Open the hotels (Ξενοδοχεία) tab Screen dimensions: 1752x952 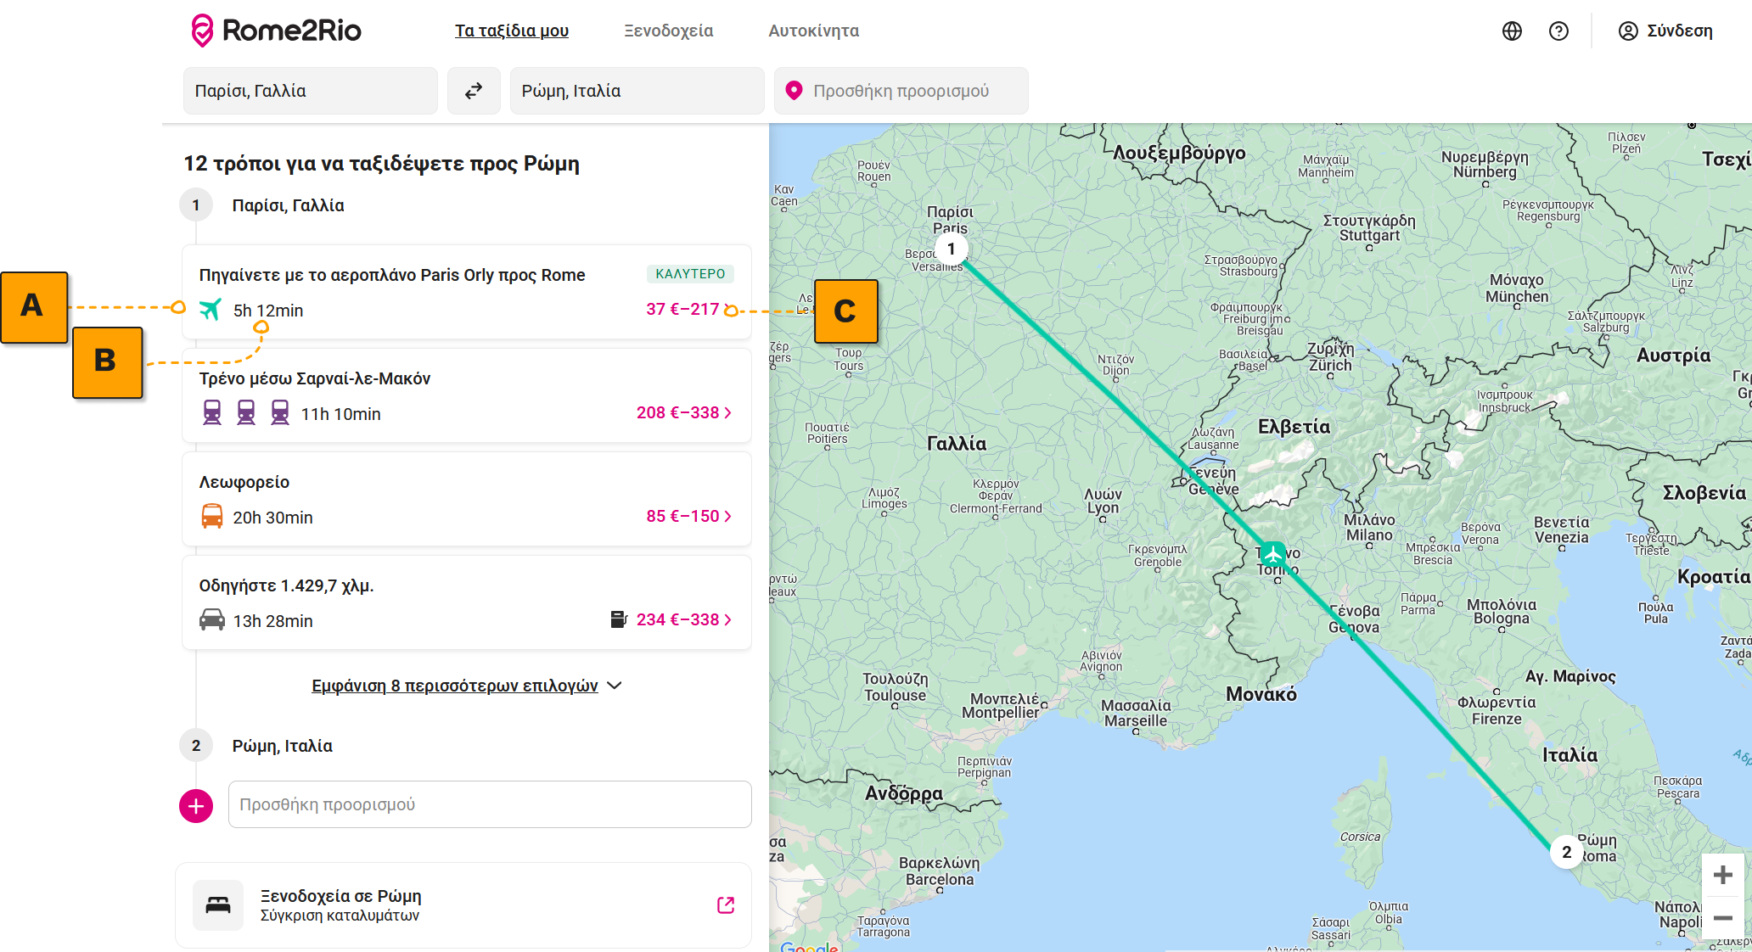(668, 31)
